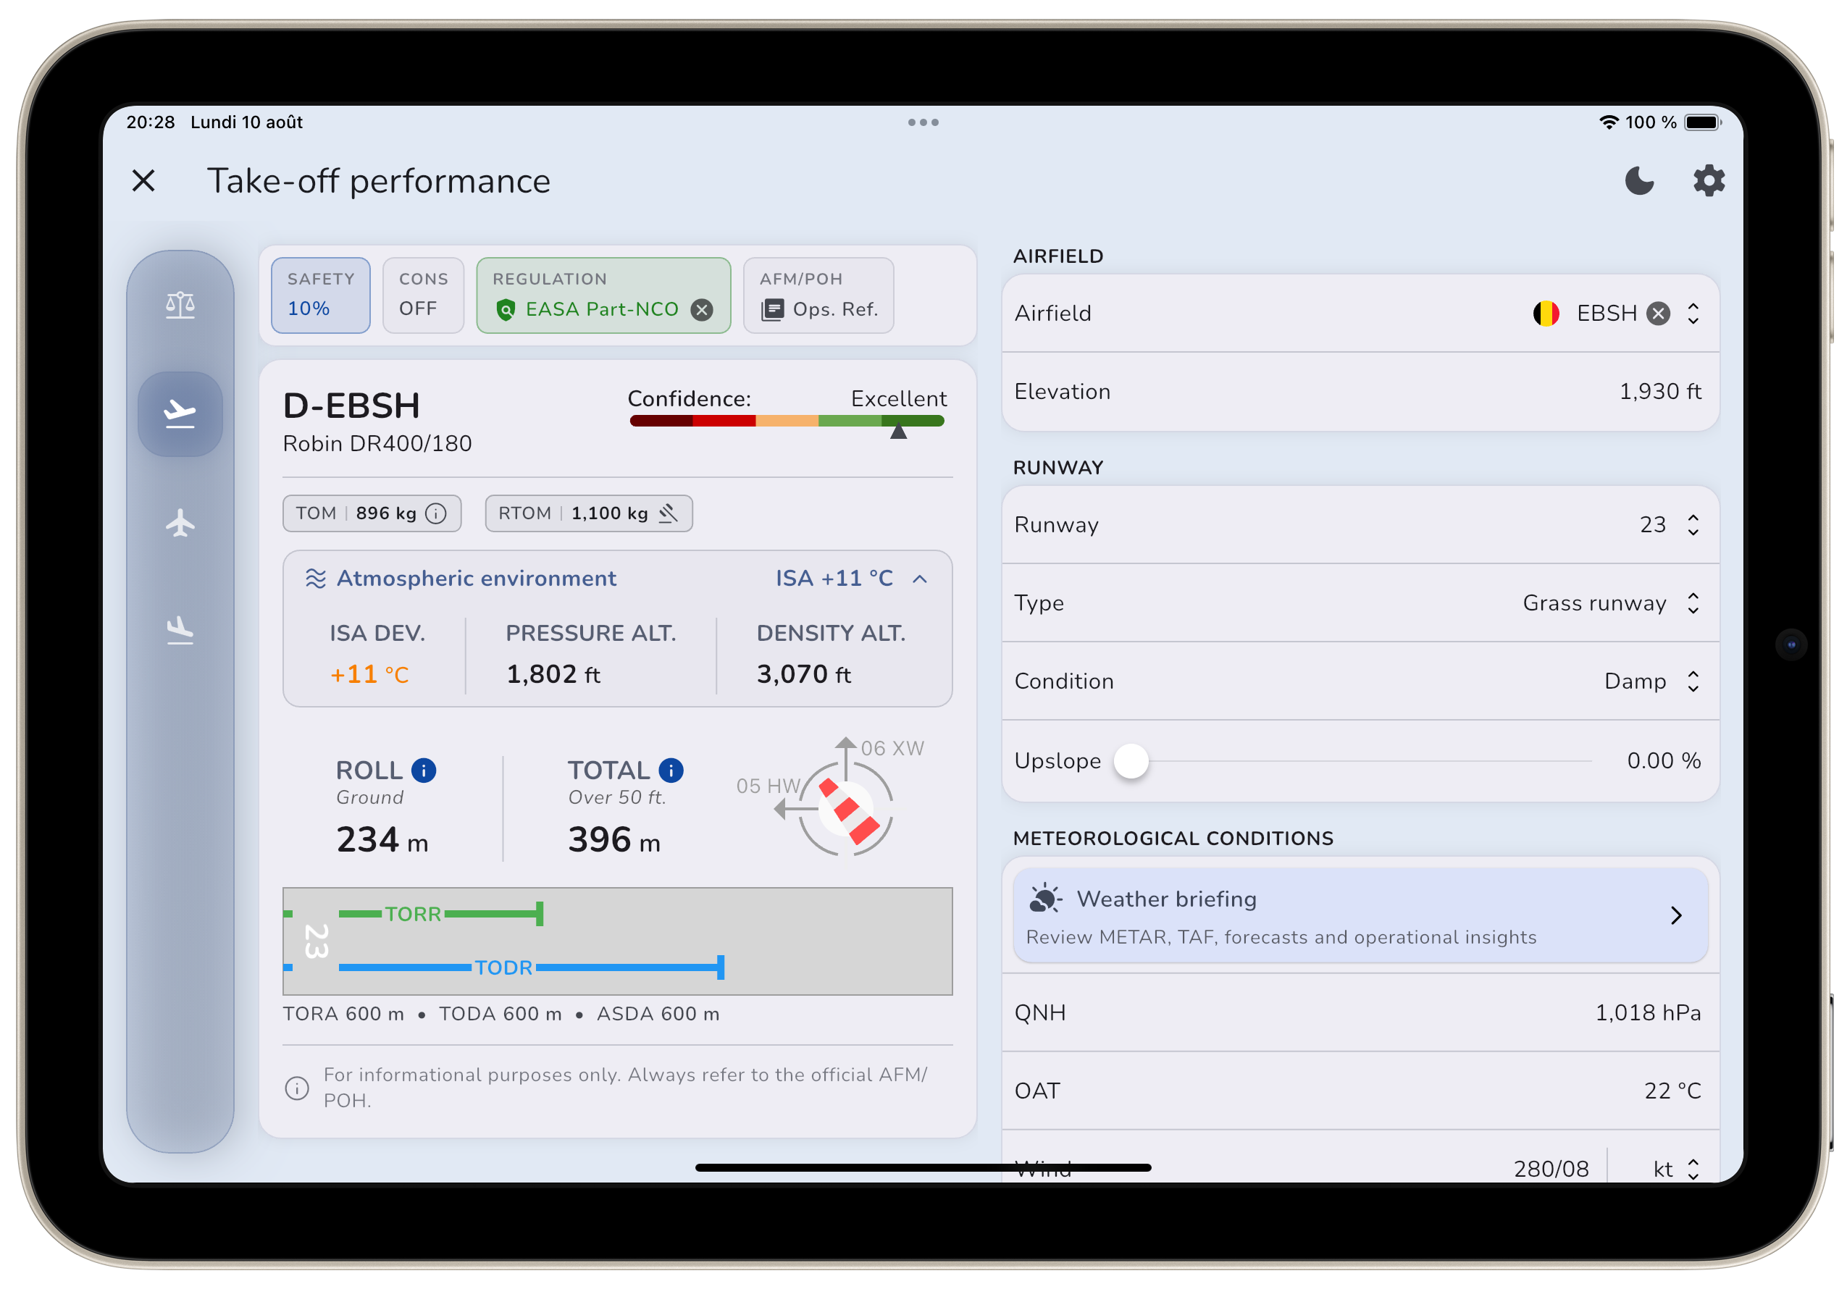Image resolution: width=1847 pixels, height=1289 pixels.
Task: Open settings with the gear icon
Action: tap(1709, 181)
